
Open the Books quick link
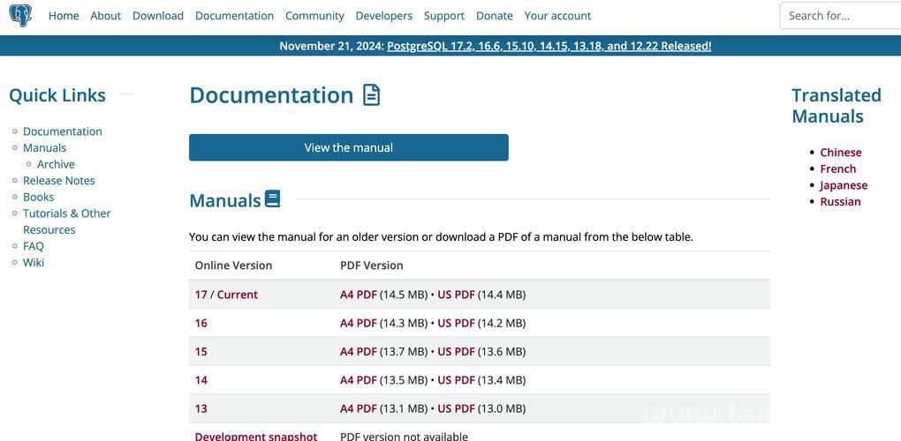click(39, 198)
